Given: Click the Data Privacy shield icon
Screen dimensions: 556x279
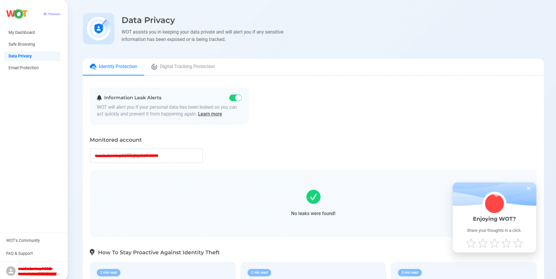Looking at the screenshot, I should (98, 29).
